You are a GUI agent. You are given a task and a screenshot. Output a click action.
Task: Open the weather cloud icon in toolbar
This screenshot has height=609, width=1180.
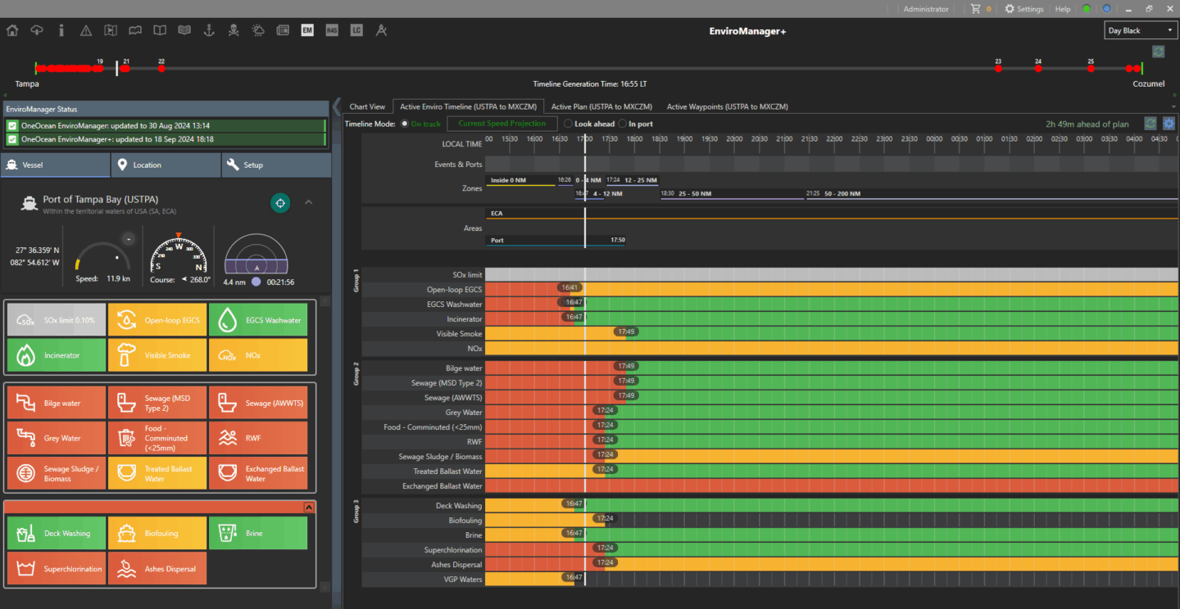point(258,30)
